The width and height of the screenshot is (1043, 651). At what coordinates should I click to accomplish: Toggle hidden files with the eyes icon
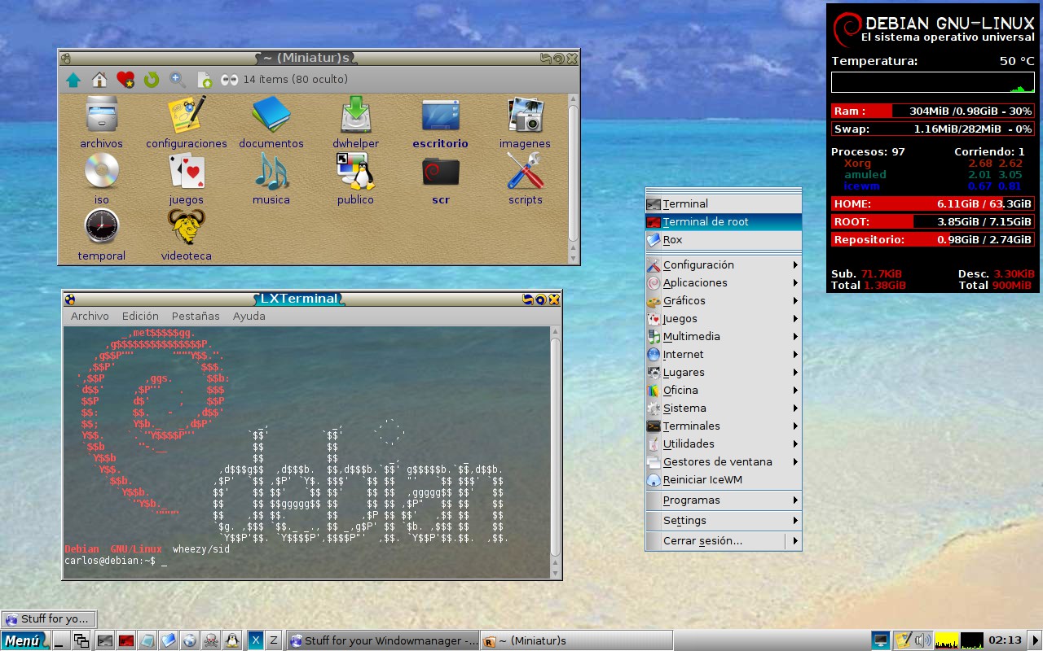[x=230, y=80]
